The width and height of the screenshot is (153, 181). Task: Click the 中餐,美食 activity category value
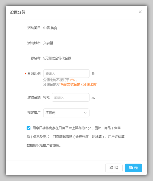point(50,28)
